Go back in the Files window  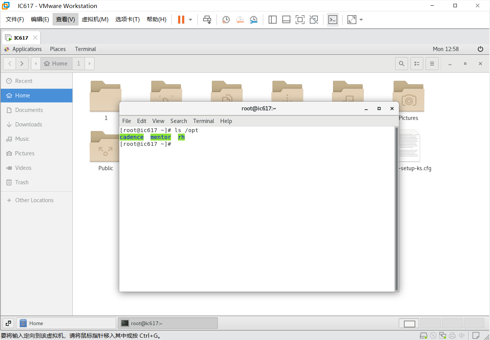click(x=10, y=64)
